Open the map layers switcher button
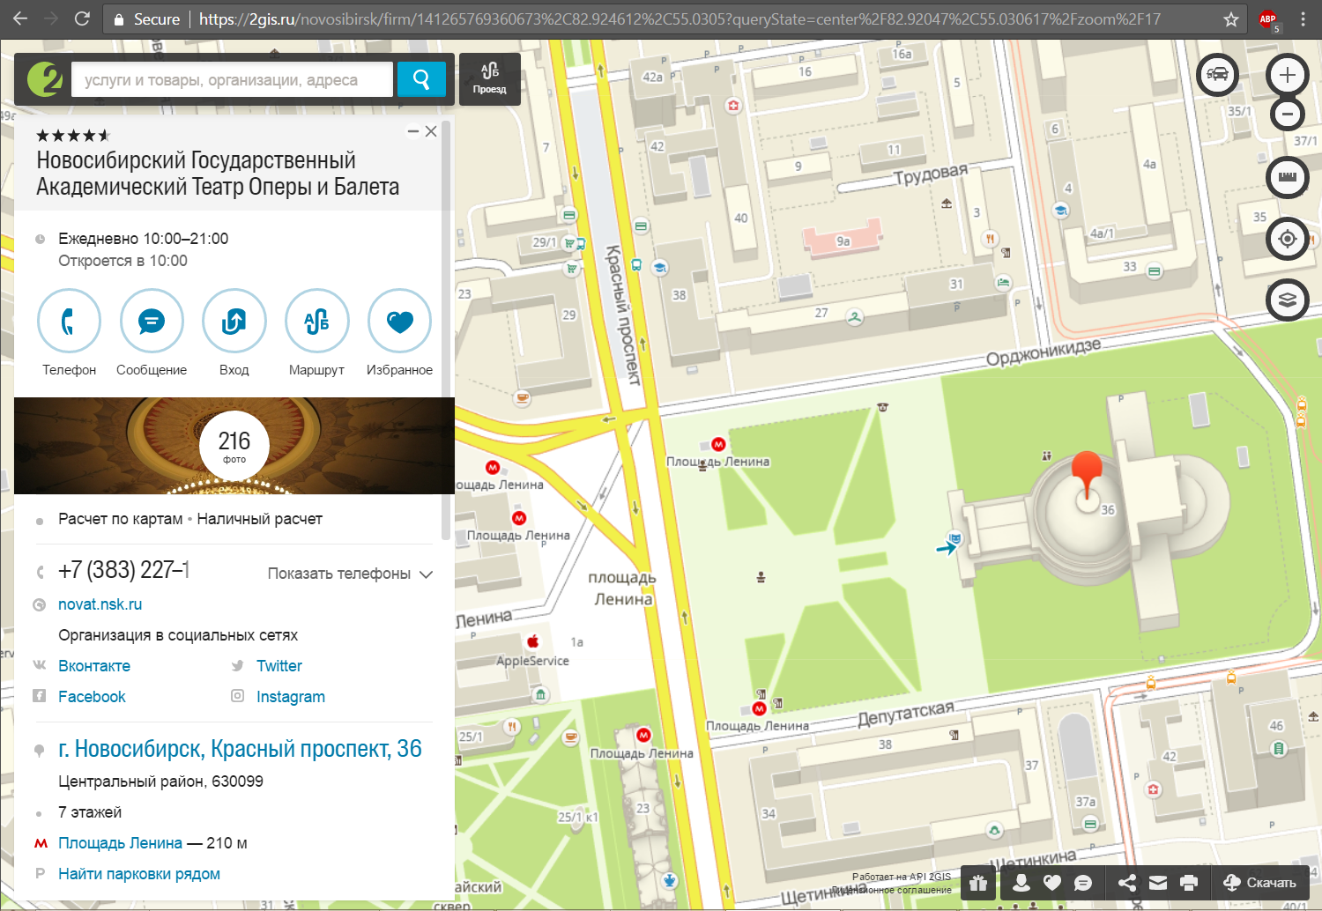Image resolution: width=1322 pixels, height=911 pixels. (x=1288, y=300)
